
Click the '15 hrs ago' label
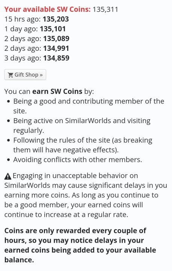(x=23, y=19)
